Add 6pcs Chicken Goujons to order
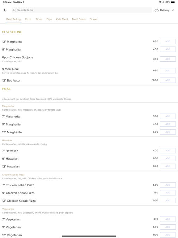Viewport: 178px width, 238px height. [x=168, y=59]
